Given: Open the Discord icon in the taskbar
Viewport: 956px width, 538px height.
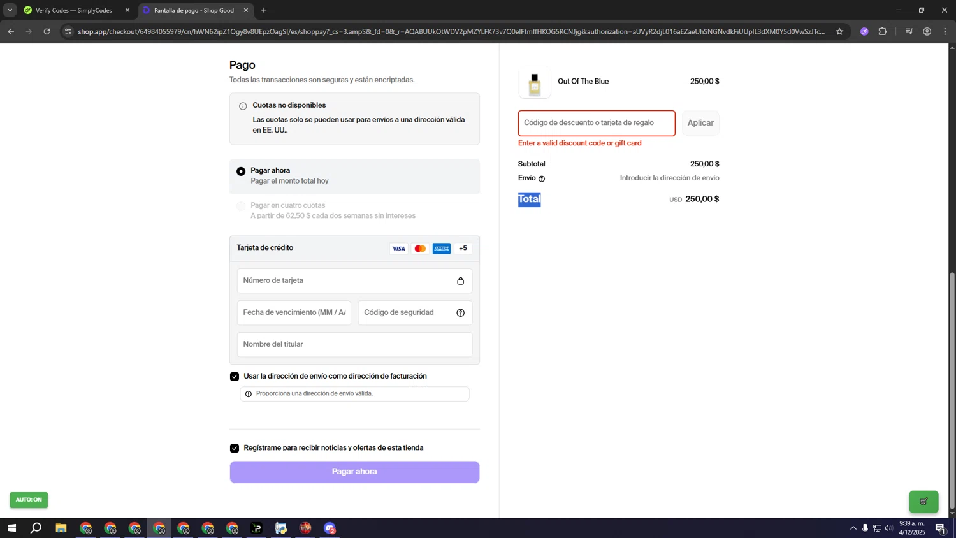Looking at the screenshot, I should 330,528.
